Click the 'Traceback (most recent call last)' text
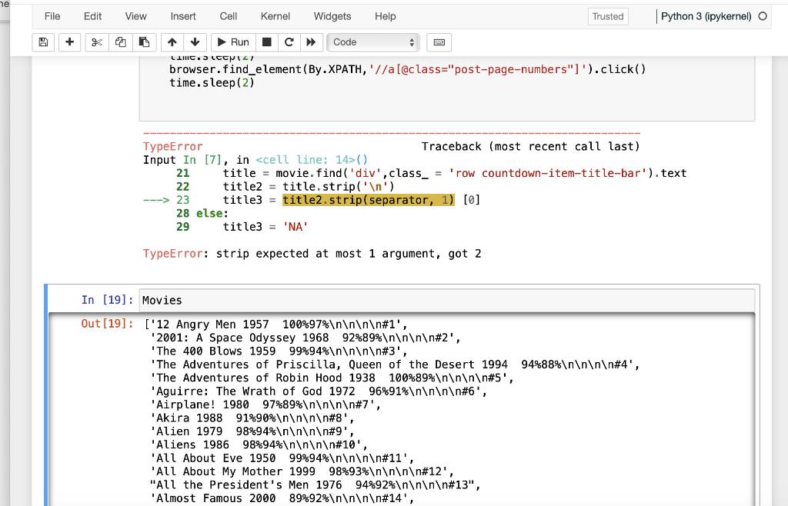The height and width of the screenshot is (506, 788). [x=531, y=147]
